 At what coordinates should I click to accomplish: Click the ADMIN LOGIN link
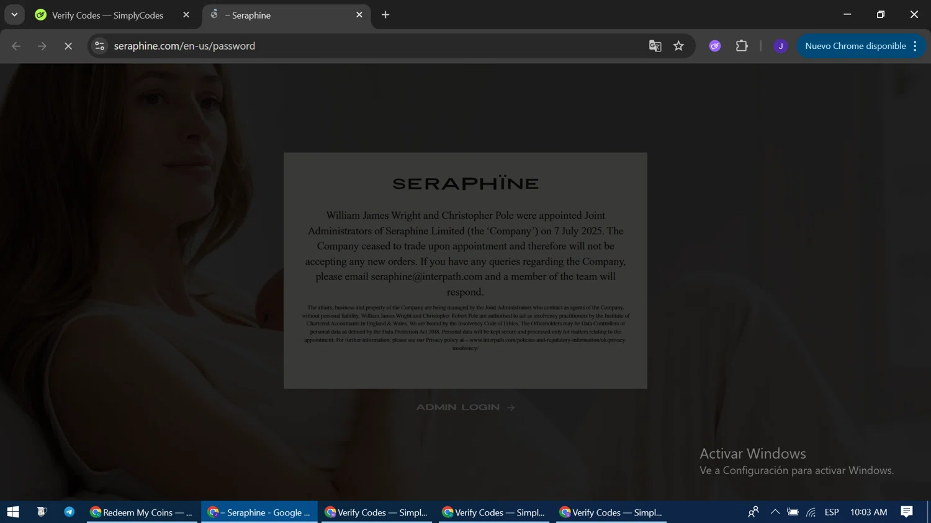click(x=465, y=407)
